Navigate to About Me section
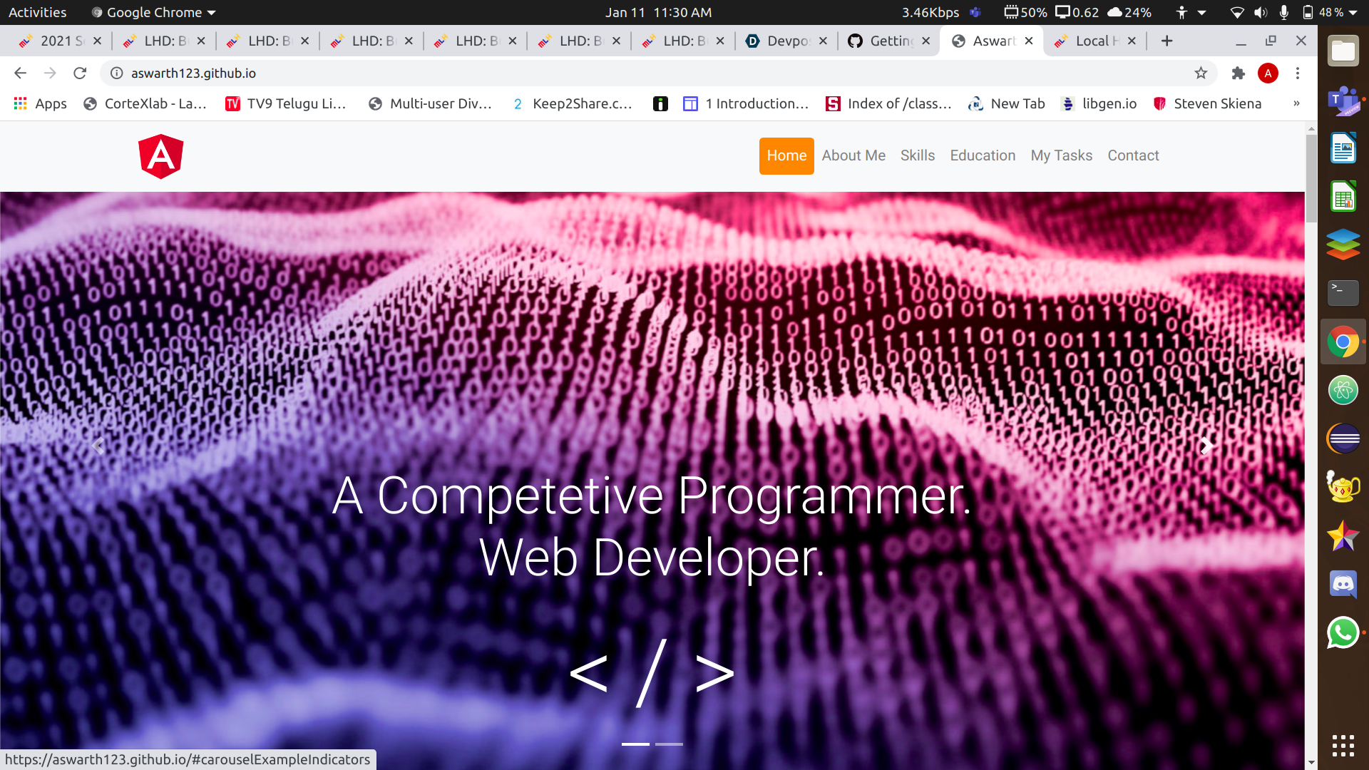The height and width of the screenshot is (770, 1369). coord(853,155)
